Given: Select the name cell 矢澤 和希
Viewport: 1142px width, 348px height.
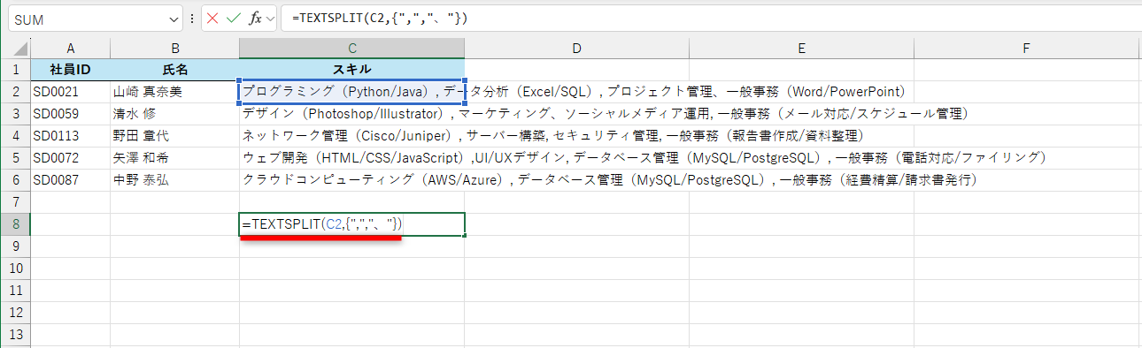Looking at the screenshot, I should [x=174, y=157].
